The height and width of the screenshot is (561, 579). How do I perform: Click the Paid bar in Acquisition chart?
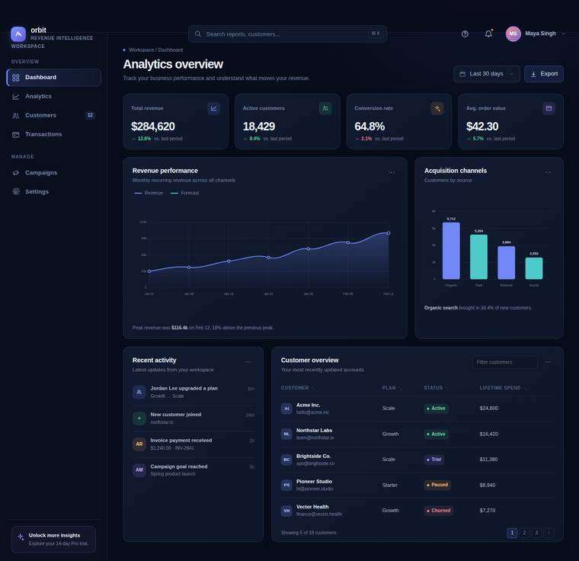tap(478, 257)
